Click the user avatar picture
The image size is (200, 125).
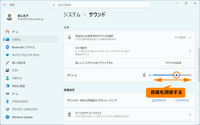9,17
